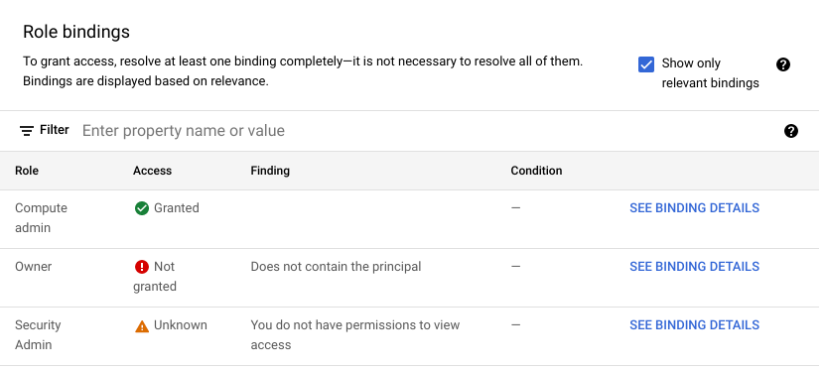
Task: Click the Filter label text
Action: 55,130
